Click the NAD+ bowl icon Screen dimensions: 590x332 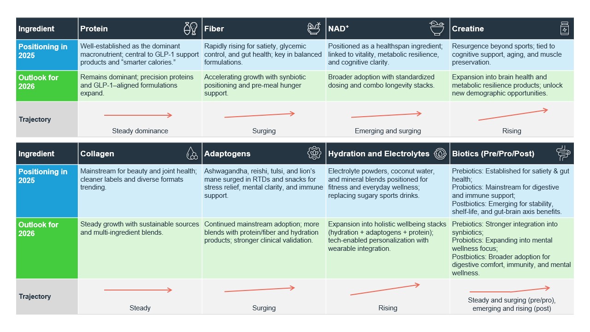point(436,29)
